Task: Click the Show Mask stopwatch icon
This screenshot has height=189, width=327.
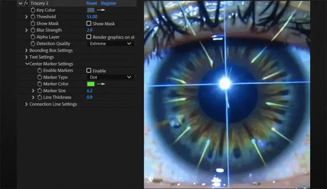Action: click(33, 23)
